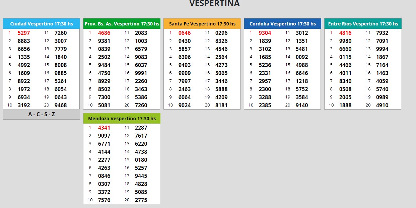
Task: Open the Santa Fe Vespertino 17:30 hs header
Action: pos(202,24)
